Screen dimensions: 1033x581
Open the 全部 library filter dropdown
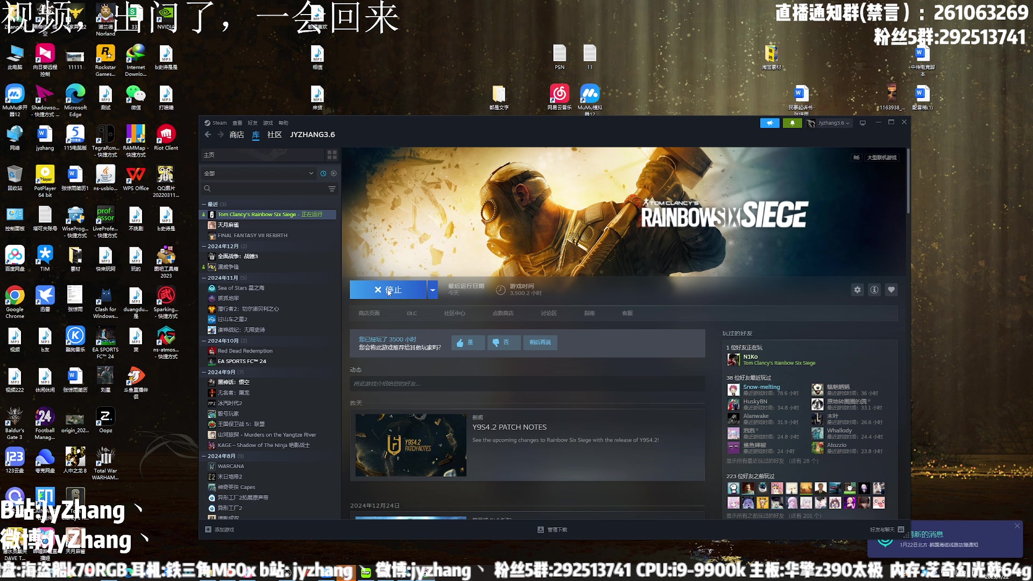click(x=258, y=174)
